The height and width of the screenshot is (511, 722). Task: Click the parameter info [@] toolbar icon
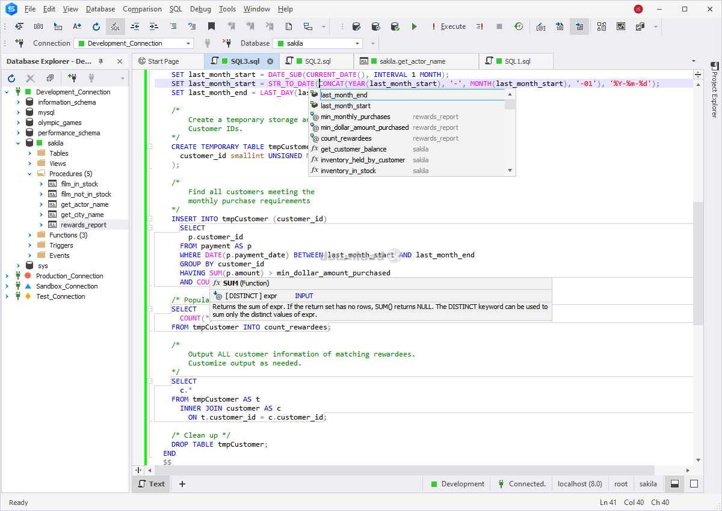[x=39, y=26]
